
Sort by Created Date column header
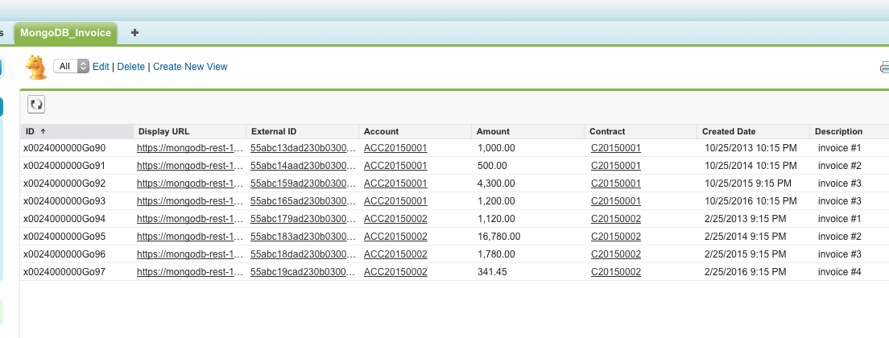pos(754,131)
